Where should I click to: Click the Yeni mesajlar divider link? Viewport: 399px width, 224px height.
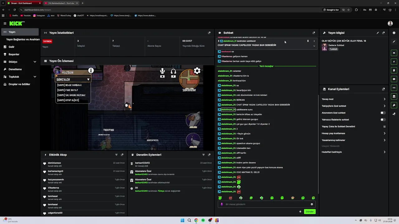click(x=266, y=66)
